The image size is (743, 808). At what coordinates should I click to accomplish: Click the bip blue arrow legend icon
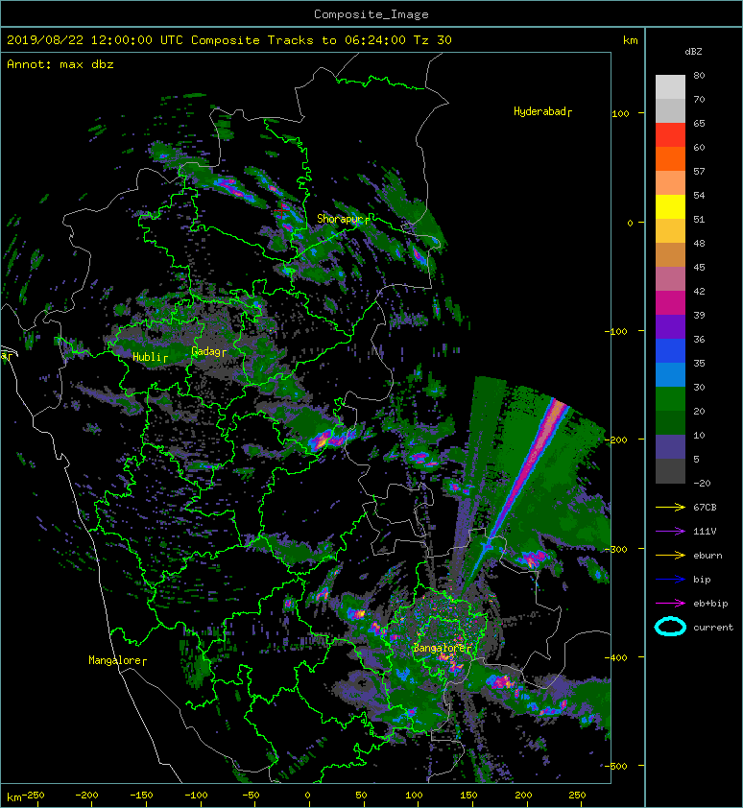(670, 580)
